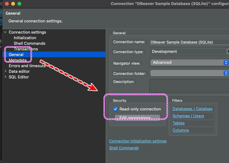Expand the Data editor node
Screen dimensions: 229x163
[x=5, y=71]
